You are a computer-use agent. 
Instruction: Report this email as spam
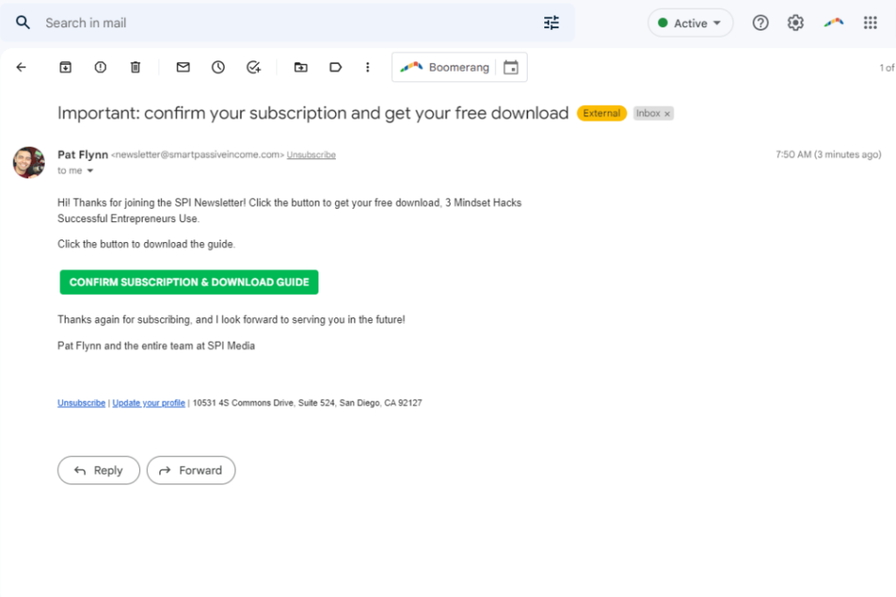[x=101, y=67]
